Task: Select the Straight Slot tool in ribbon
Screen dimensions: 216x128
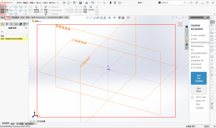Action: click(11, 14)
